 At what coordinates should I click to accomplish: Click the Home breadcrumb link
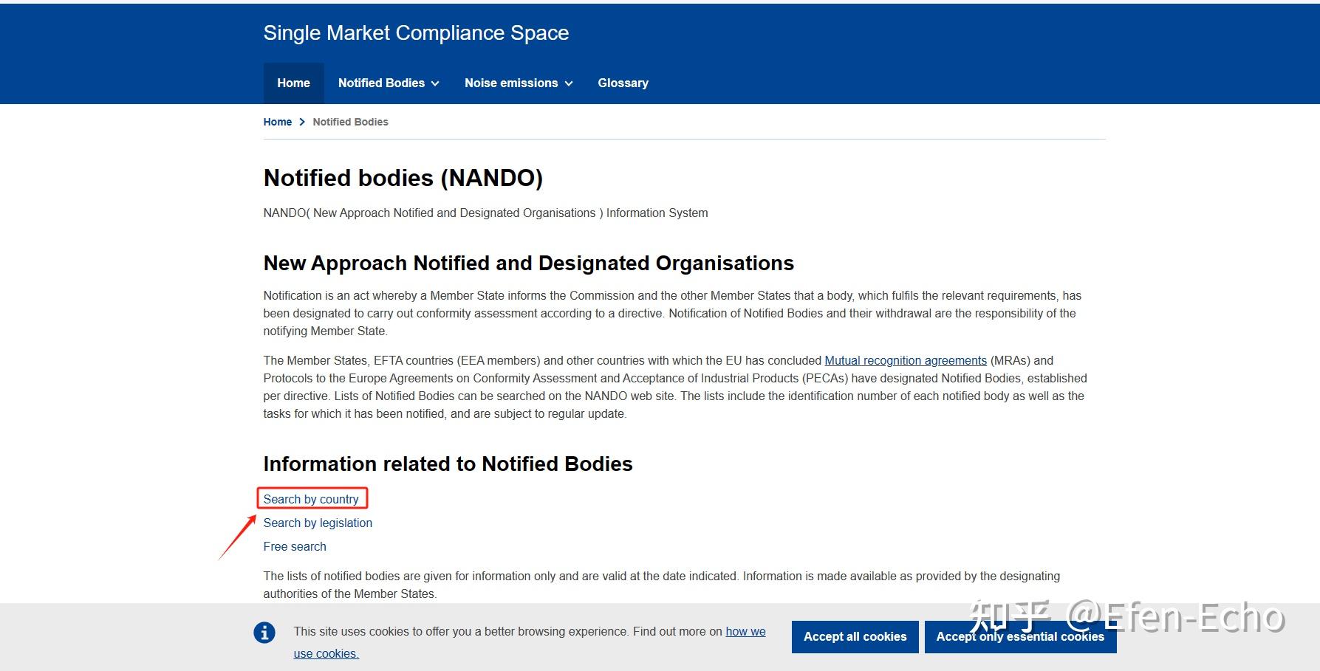click(x=278, y=122)
